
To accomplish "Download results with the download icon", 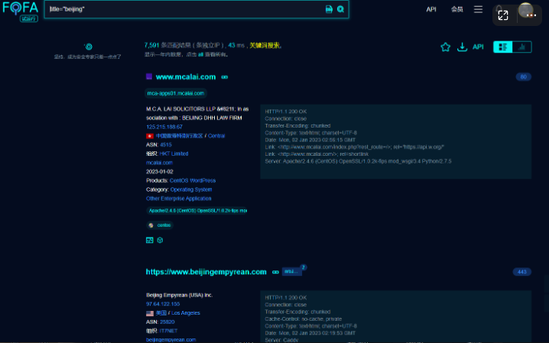I will 462,47.
